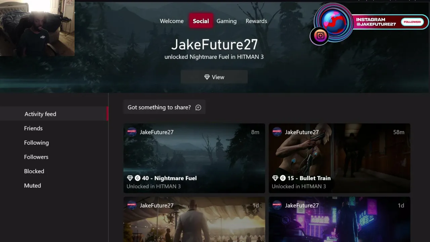The width and height of the screenshot is (430, 242).
Task: Click the View achievement button
Action: click(x=214, y=77)
